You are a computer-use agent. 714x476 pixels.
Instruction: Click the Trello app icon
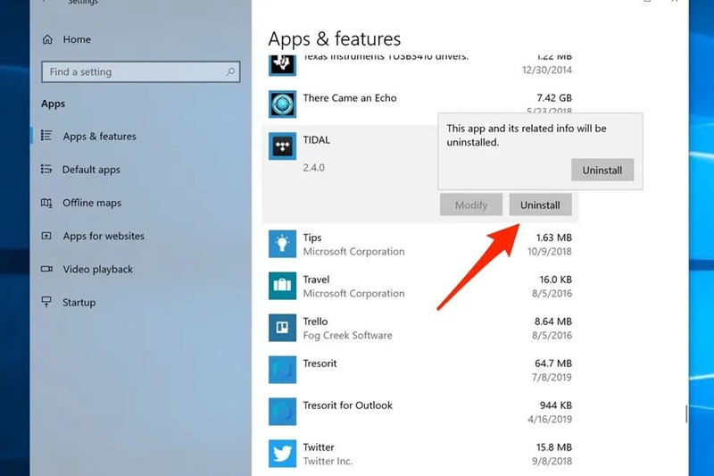[282, 328]
